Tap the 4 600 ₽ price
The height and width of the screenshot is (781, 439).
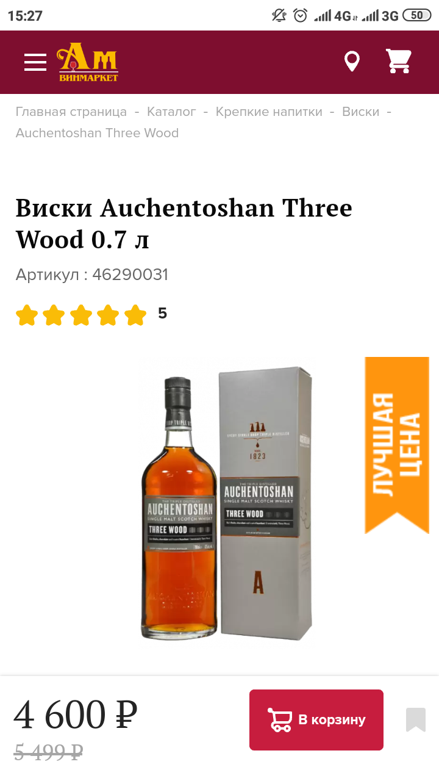pyautogui.click(x=76, y=714)
